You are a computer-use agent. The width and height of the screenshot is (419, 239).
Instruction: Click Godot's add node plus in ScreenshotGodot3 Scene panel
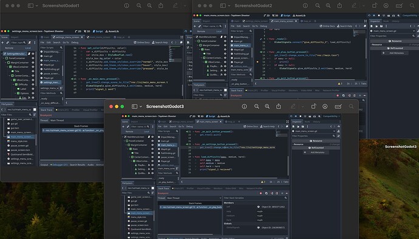(x=123, y=127)
